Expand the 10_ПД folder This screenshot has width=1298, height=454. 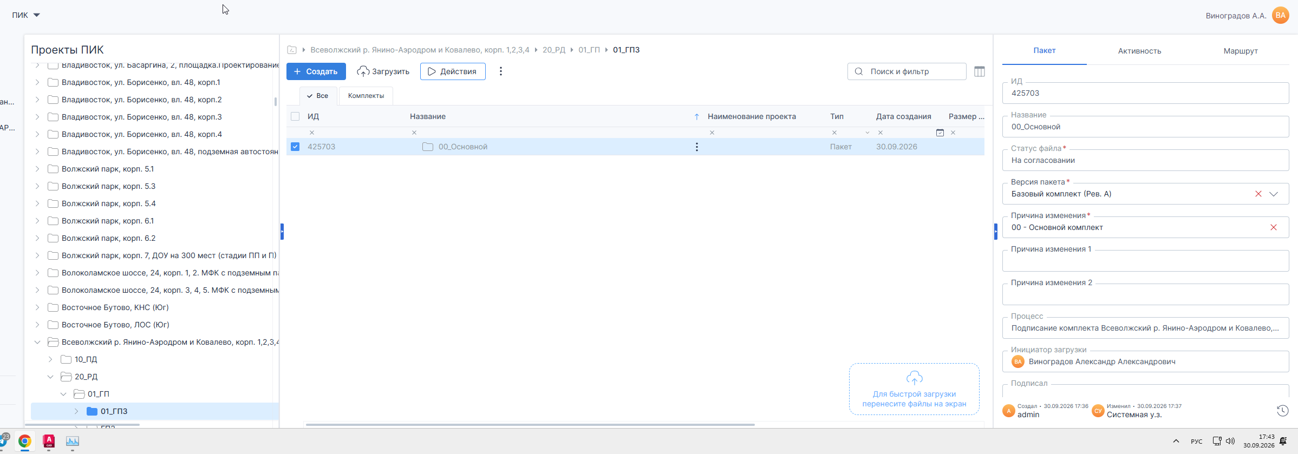pos(50,359)
